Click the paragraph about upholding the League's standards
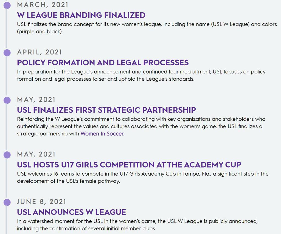The height and width of the screenshot is (234, 281). point(141,75)
